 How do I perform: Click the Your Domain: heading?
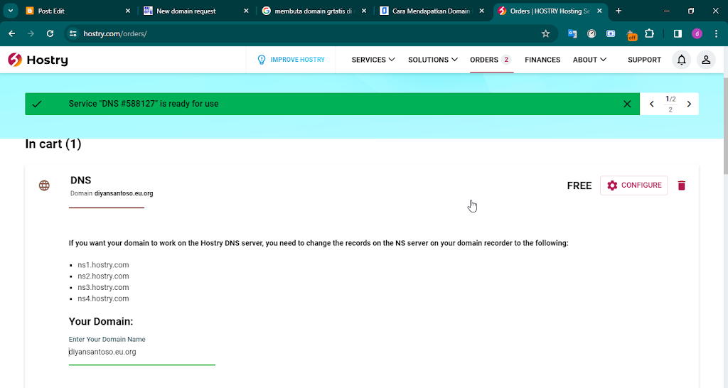(101, 321)
